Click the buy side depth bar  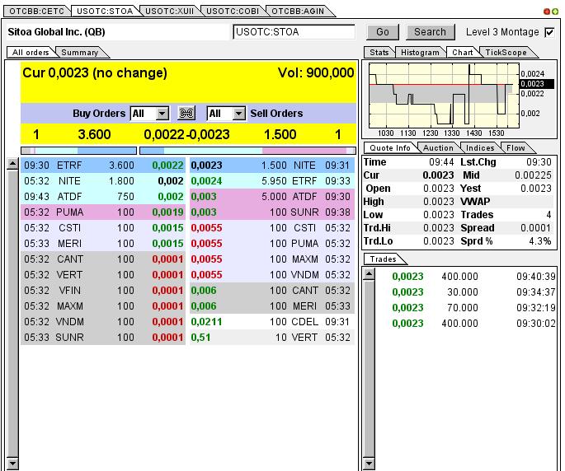(79, 151)
